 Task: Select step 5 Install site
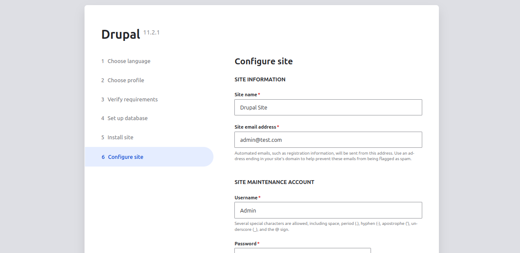point(117,137)
